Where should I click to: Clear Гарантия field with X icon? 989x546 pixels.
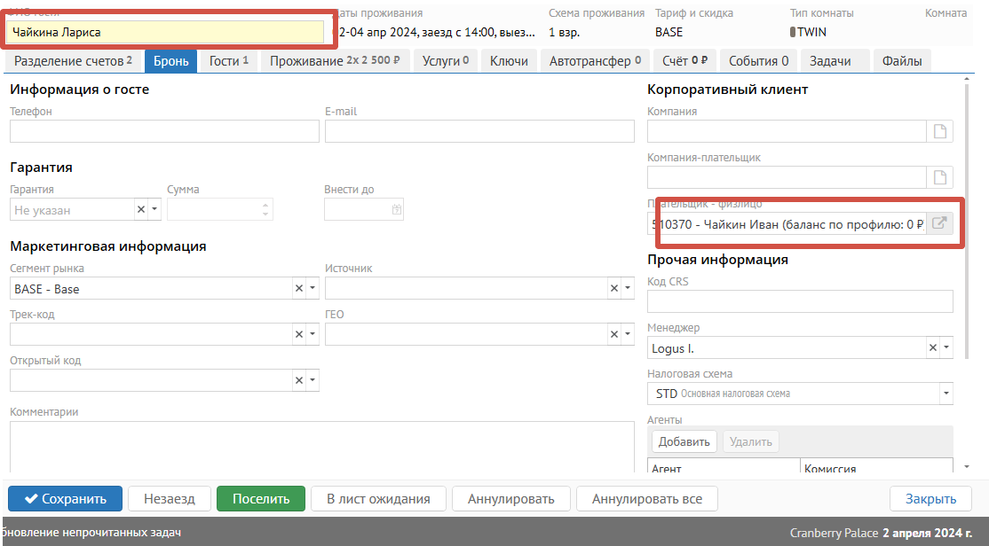(140, 210)
